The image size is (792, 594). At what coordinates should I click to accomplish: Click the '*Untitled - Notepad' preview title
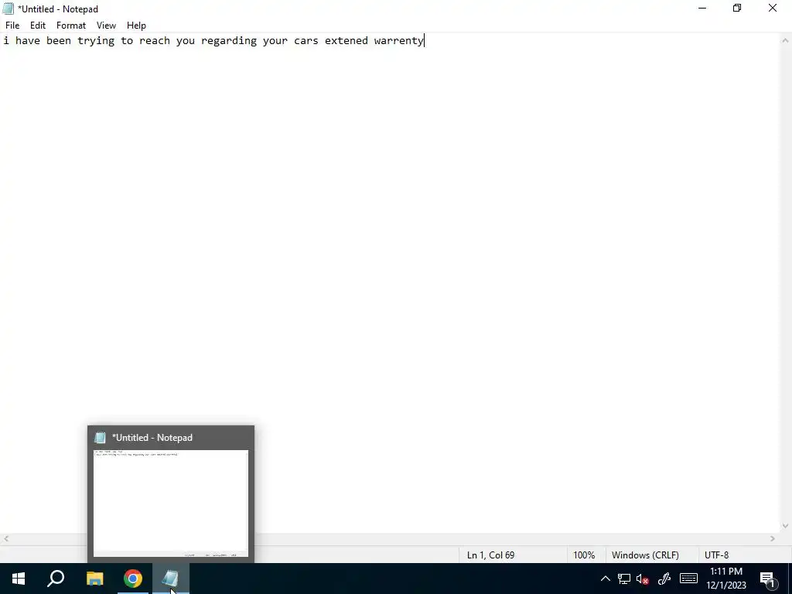pos(152,438)
